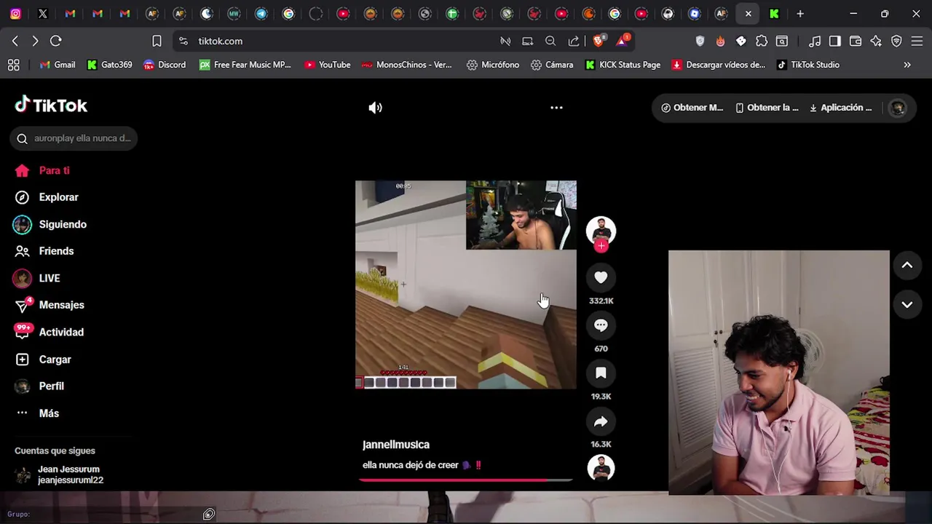
Task: Open Discord bookmark
Action: point(165,65)
